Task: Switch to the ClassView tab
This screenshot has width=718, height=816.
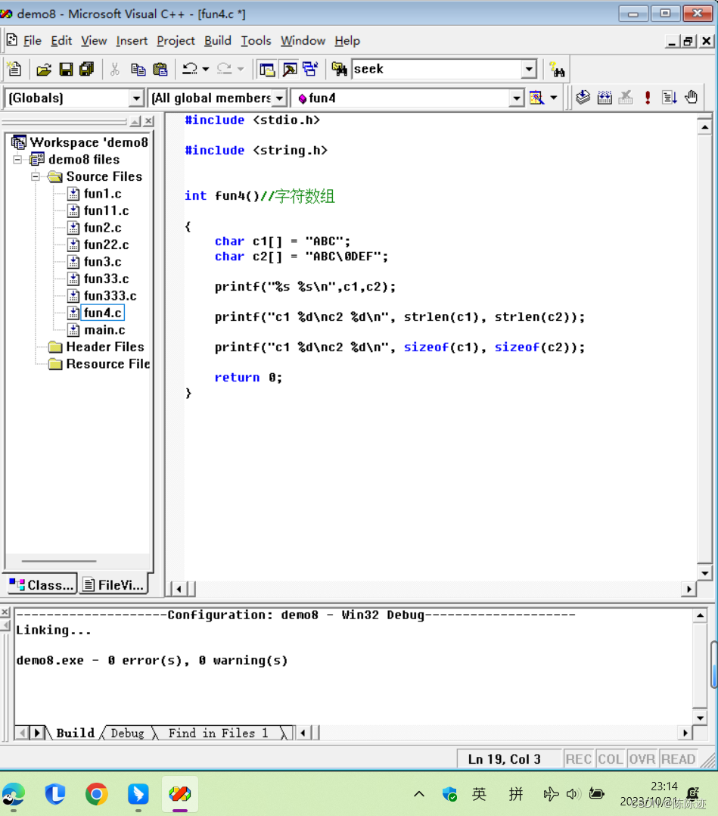Action: coord(42,585)
